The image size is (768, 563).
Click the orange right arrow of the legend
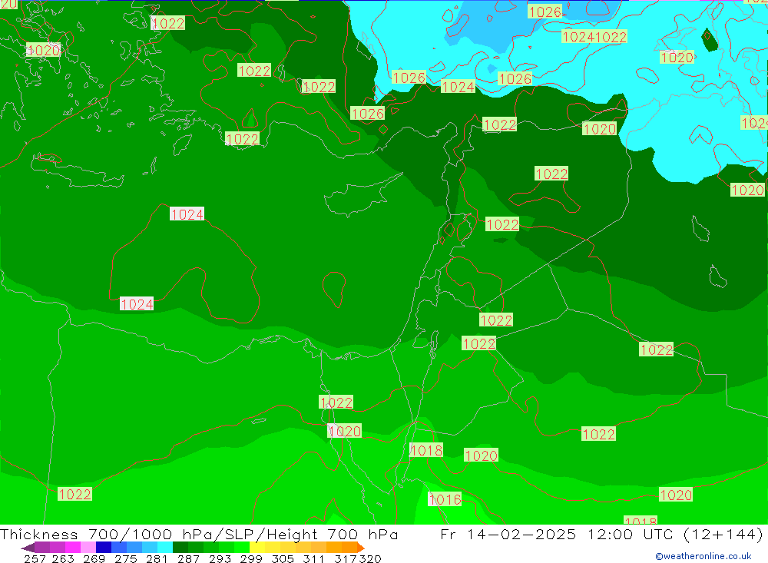pos(360,548)
